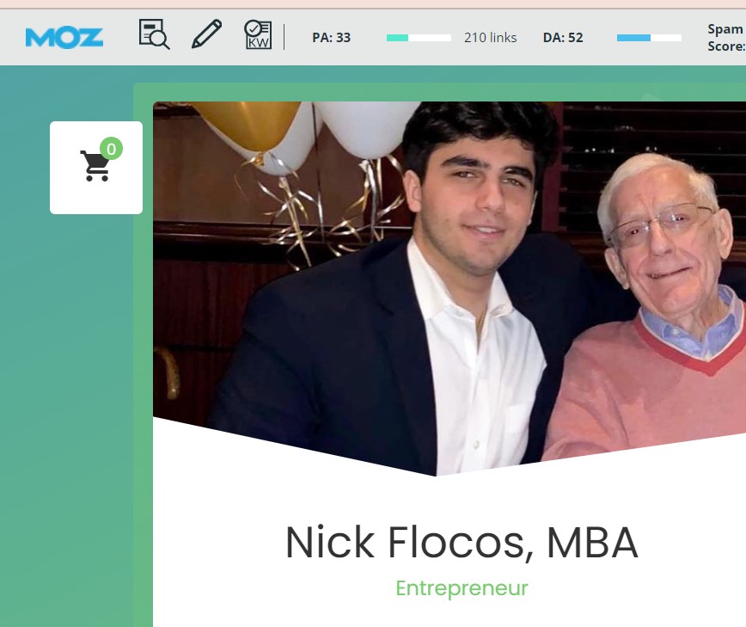Select the Nick Flocos, MBA heading

(x=462, y=542)
